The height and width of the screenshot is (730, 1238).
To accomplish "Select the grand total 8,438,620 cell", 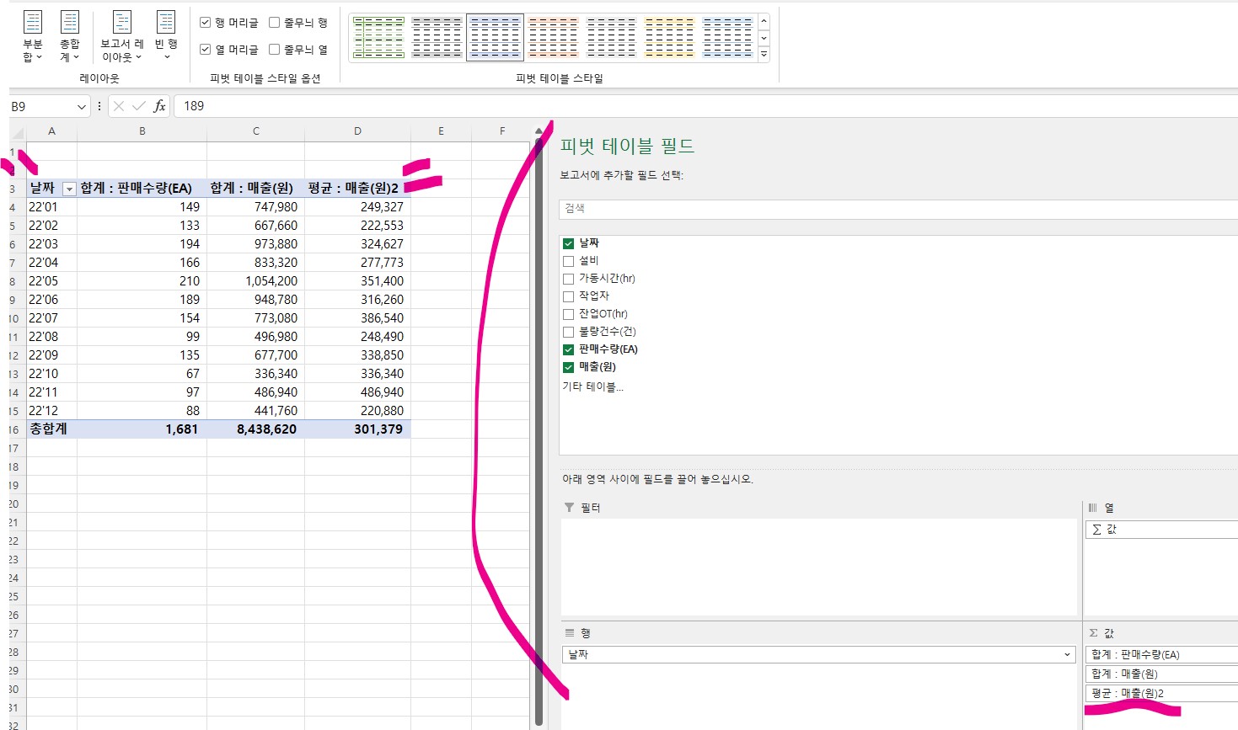I will [x=256, y=429].
